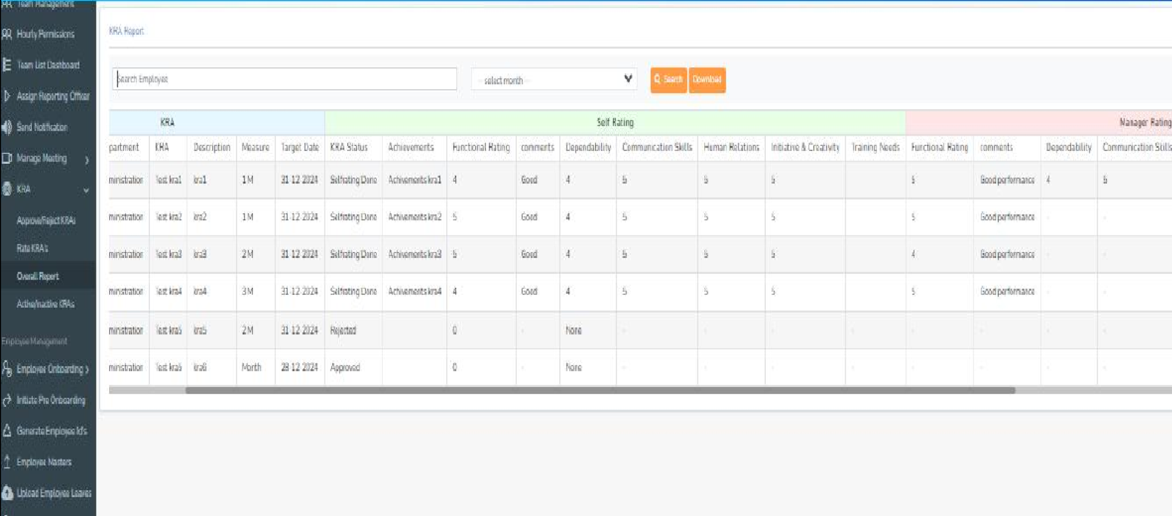The width and height of the screenshot is (1172, 516).
Task: Click the Test kra3 cell
Action: 168,254
